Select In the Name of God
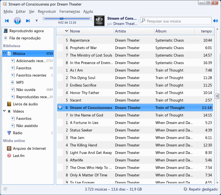The width and height of the screenshot is (221, 195). (x=135, y=115)
